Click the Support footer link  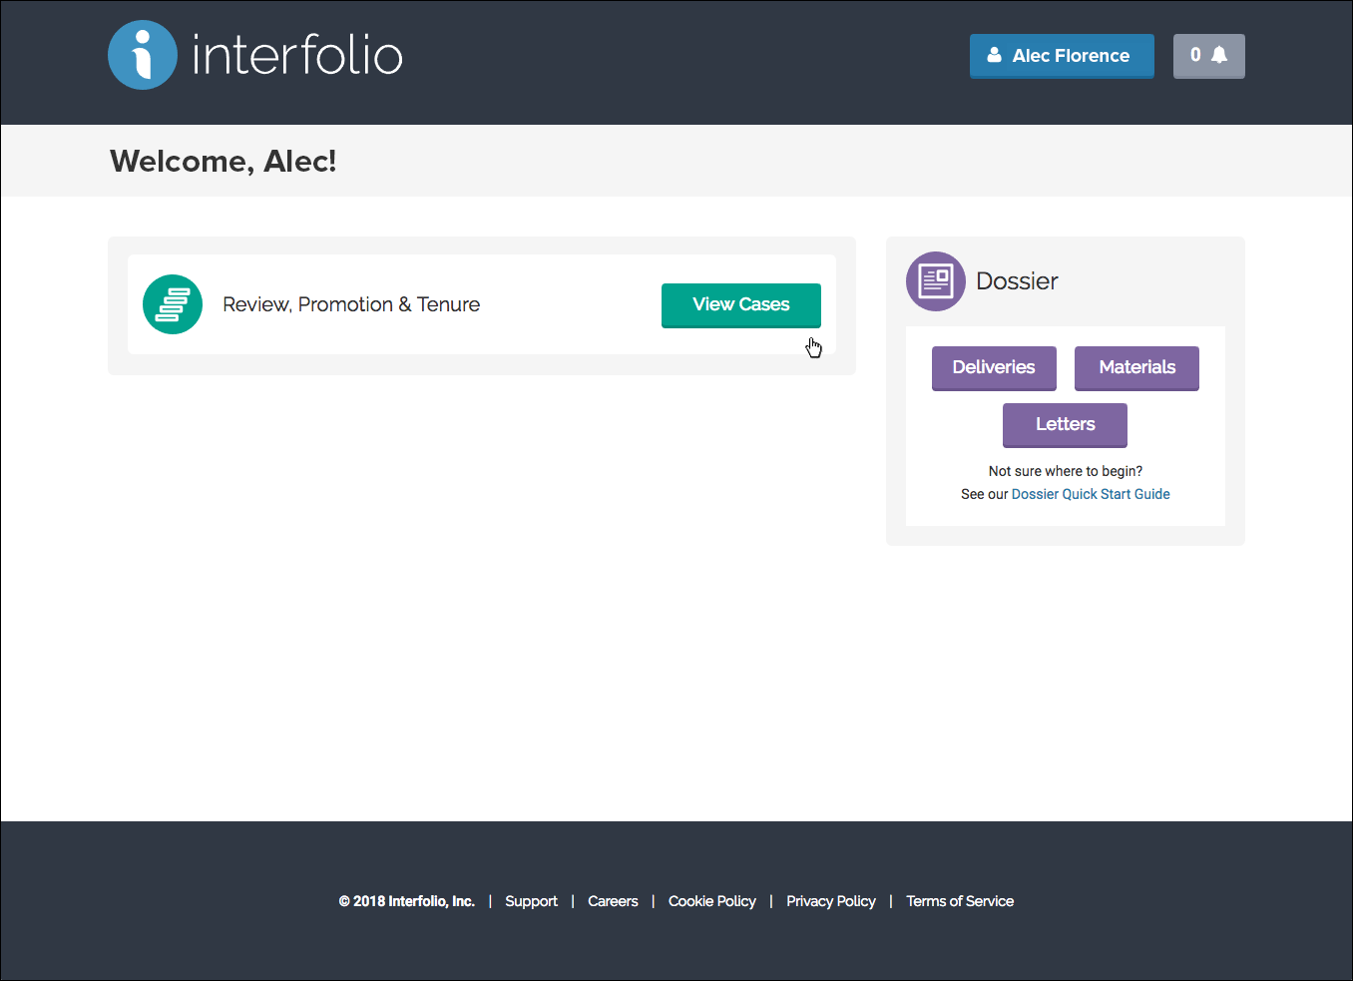coord(531,901)
